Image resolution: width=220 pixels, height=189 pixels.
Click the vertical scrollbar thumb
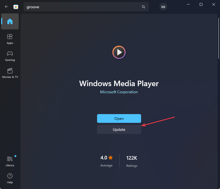click(218, 38)
